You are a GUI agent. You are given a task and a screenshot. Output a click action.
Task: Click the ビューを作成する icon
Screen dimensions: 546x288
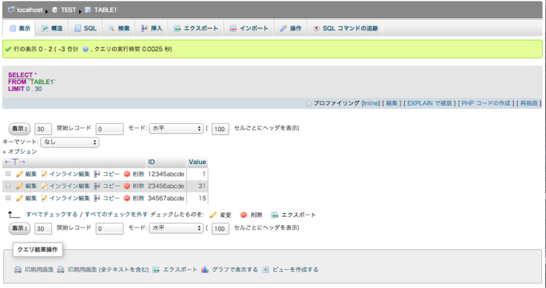(x=265, y=270)
